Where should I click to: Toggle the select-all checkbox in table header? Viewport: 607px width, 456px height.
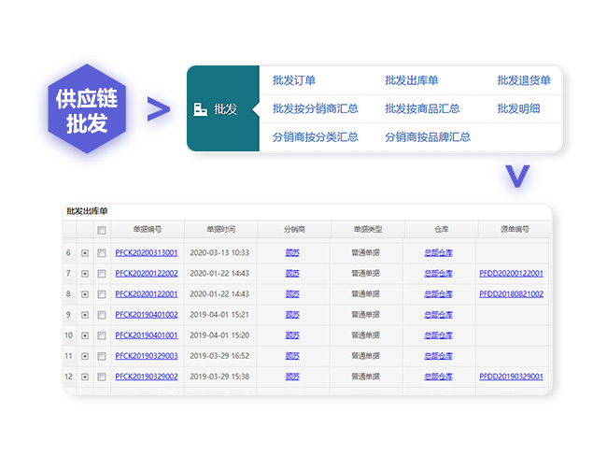[102, 230]
